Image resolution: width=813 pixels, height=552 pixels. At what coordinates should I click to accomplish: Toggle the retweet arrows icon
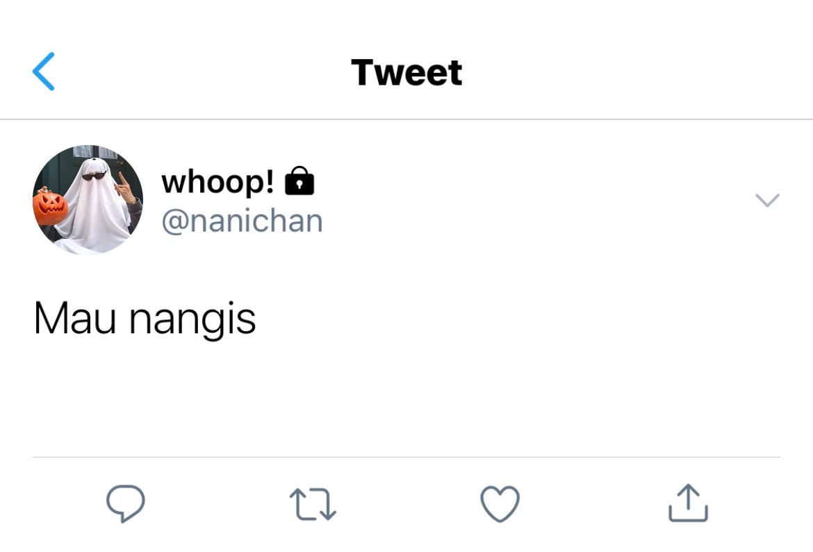pyautogui.click(x=313, y=504)
